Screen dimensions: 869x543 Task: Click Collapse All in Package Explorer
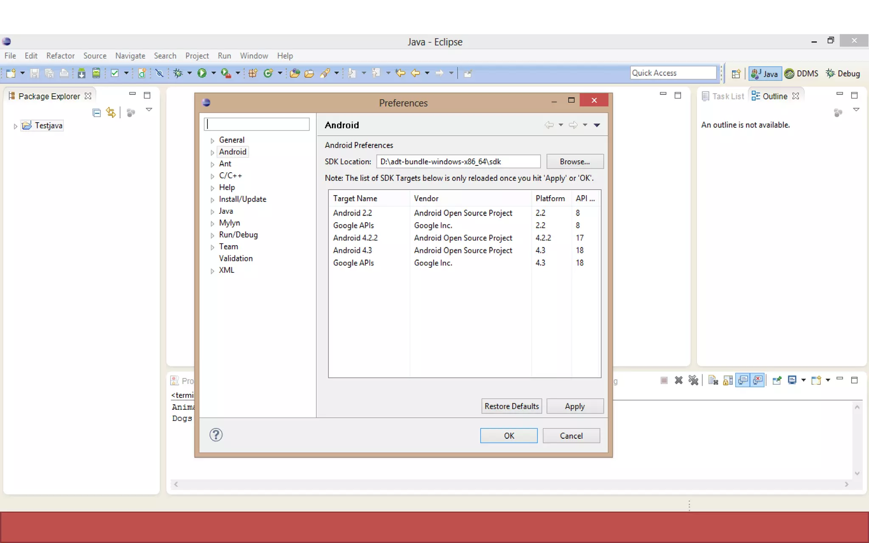[97, 113]
